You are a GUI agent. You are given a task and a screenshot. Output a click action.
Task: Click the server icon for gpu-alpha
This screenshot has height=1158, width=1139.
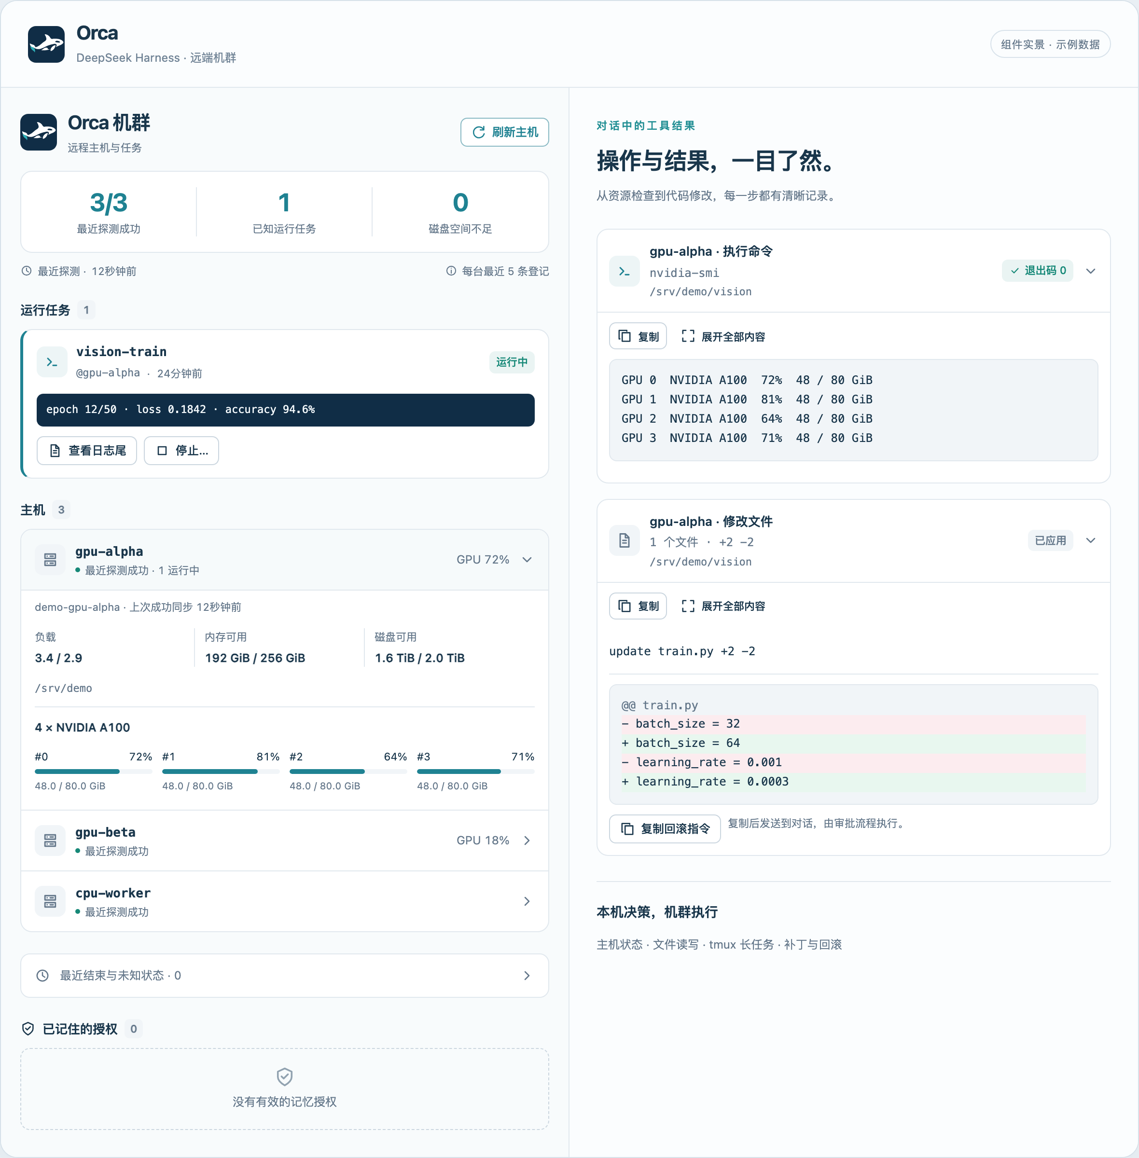coord(50,560)
